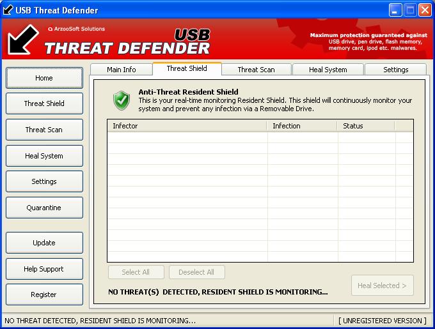This screenshot has width=435, height=329.
Task: Click the Deselect All button
Action: coord(196,272)
